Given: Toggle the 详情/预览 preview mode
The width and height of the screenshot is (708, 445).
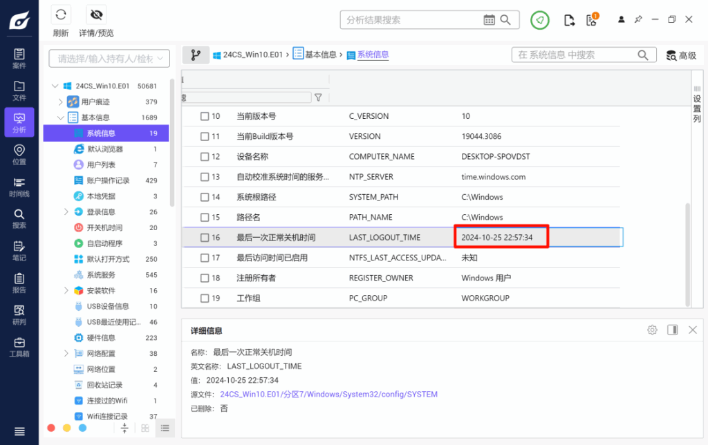Looking at the screenshot, I should pyautogui.click(x=96, y=14).
